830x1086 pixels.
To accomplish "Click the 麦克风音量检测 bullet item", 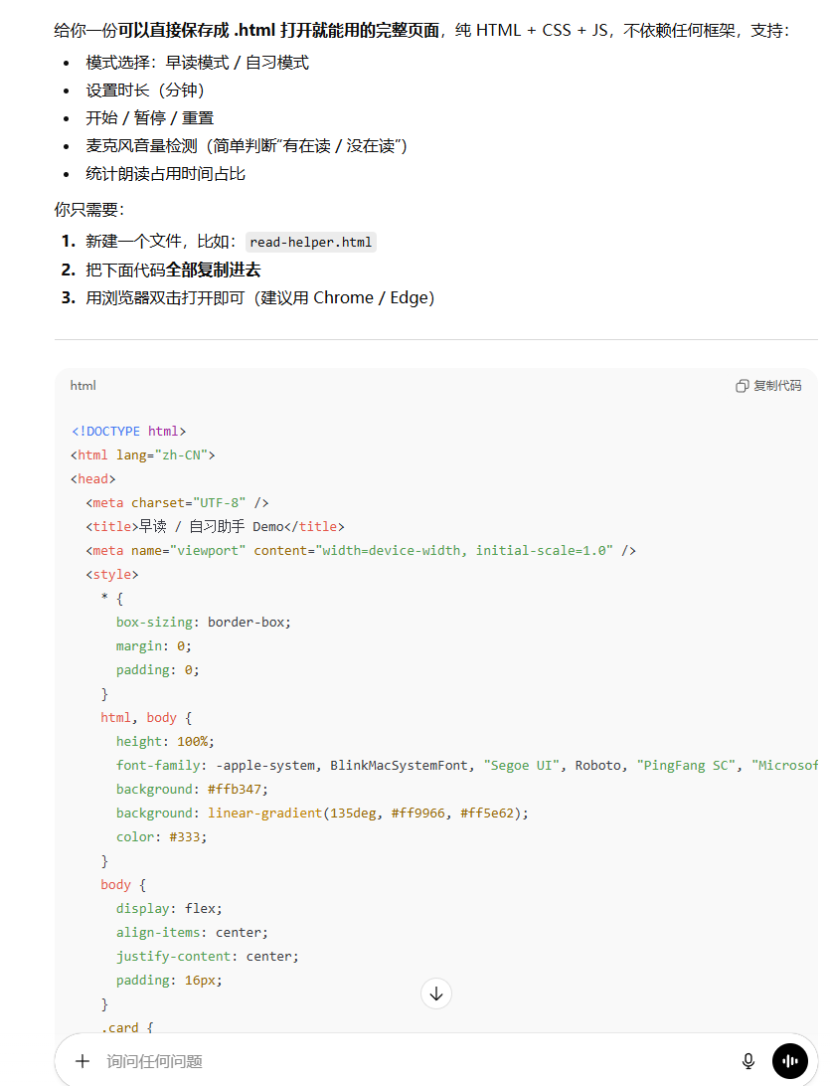I will [x=246, y=146].
